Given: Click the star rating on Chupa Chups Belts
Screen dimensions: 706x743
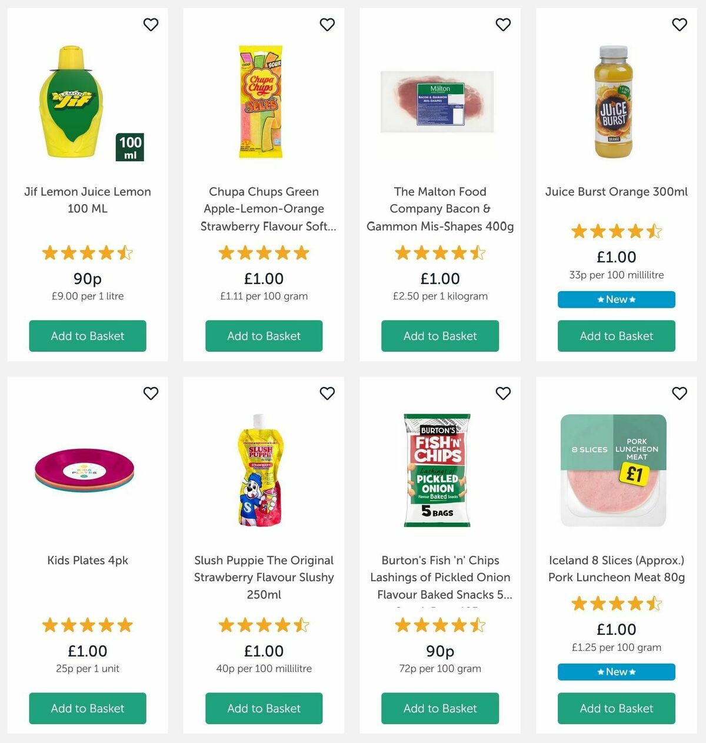Looking at the screenshot, I should coord(264,253).
